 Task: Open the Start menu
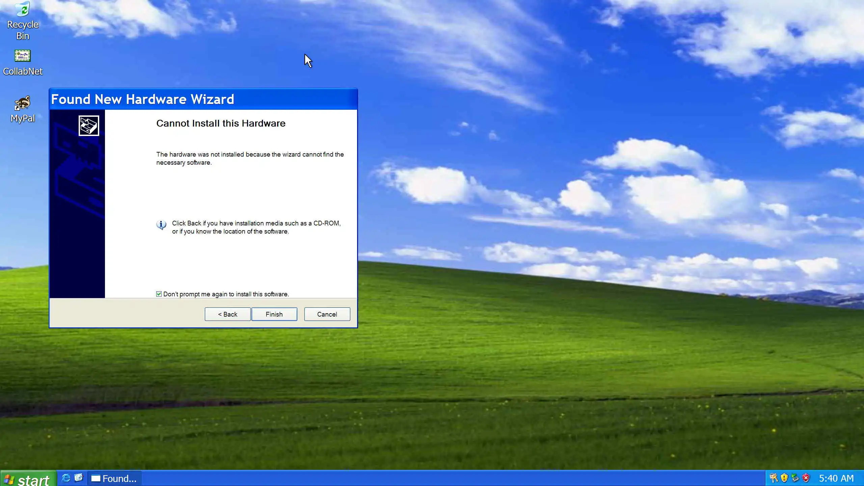pyautogui.click(x=28, y=479)
